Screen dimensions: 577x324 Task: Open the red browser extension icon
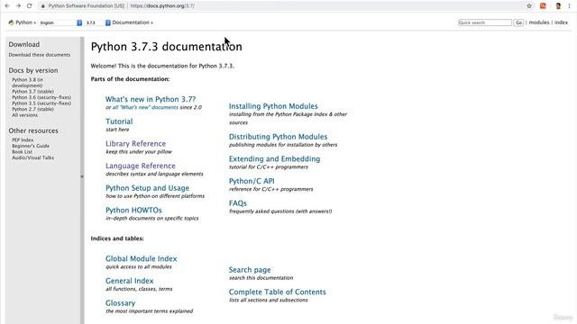(x=543, y=6)
